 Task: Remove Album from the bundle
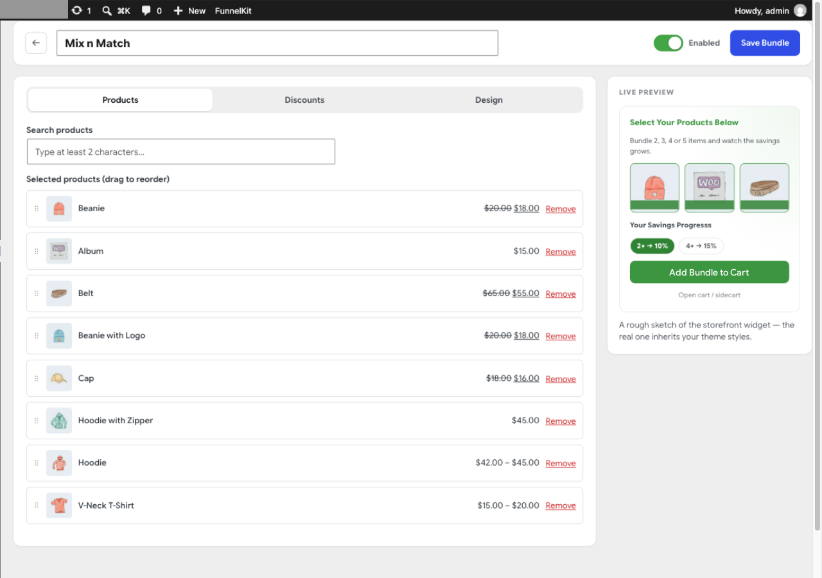click(x=561, y=252)
